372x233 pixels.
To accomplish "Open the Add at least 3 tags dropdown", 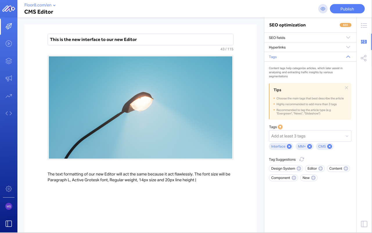I will [x=310, y=136].
